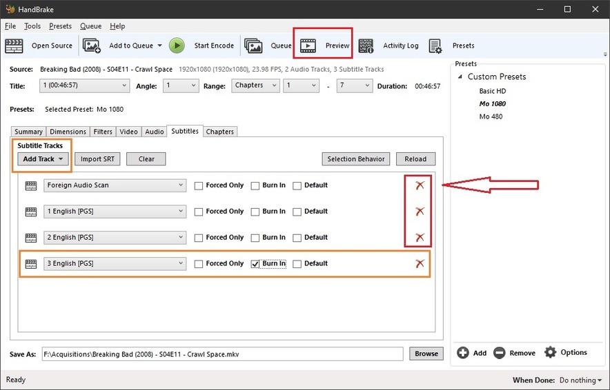The width and height of the screenshot is (610, 390).
Task: Click the Open Source clapperboard icon
Action: (x=14, y=46)
